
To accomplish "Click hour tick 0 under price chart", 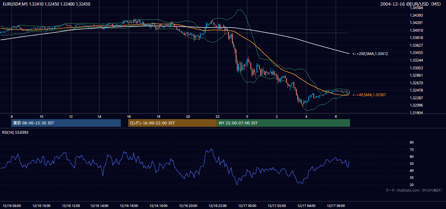I will pyautogui.click(x=247, y=116).
